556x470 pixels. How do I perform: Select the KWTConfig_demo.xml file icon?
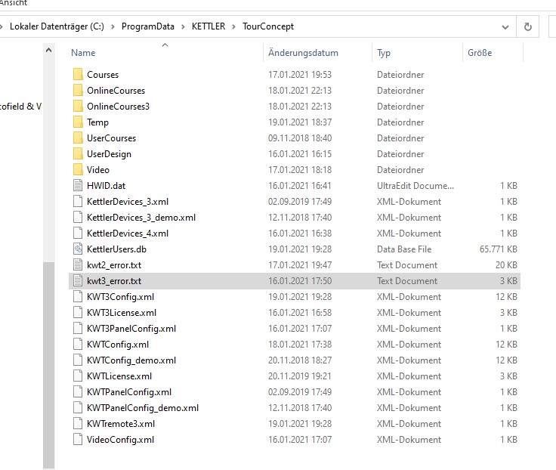tap(78, 360)
